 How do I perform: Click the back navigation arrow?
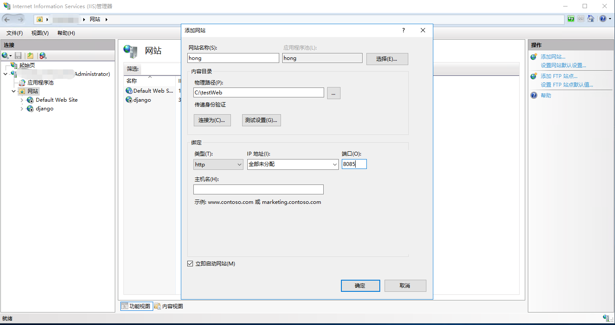(x=7, y=19)
